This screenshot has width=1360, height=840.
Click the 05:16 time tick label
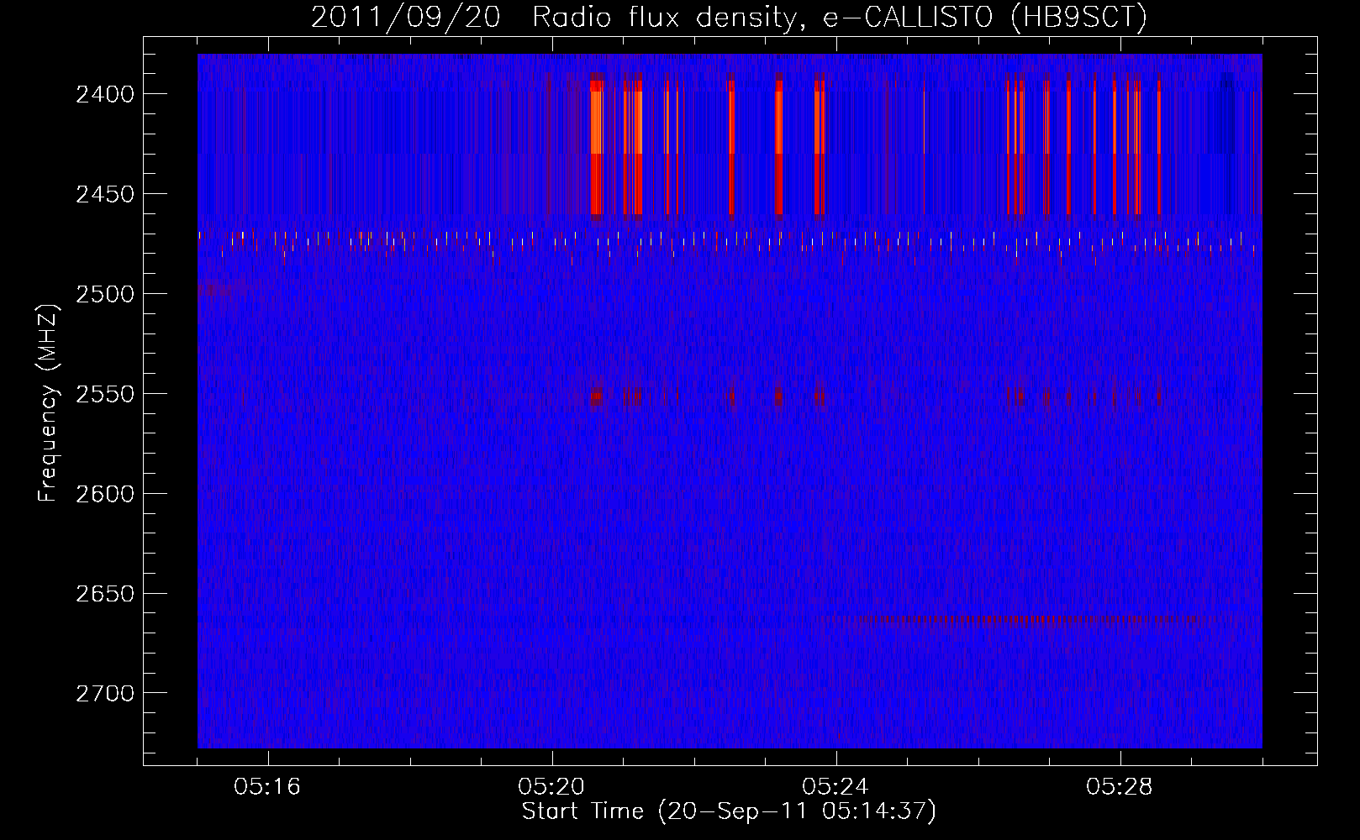(267, 787)
